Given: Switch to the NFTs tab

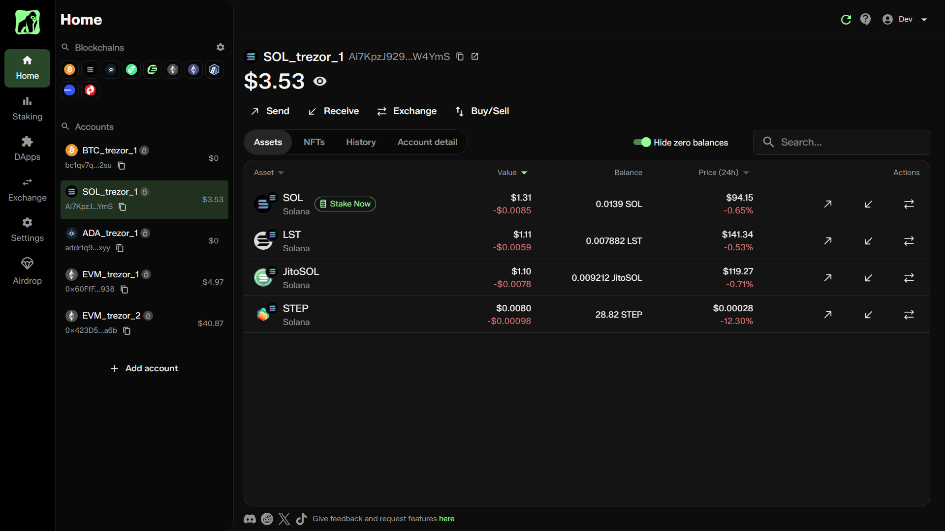Looking at the screenshot, I should click(314, 142).
